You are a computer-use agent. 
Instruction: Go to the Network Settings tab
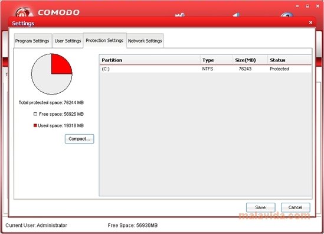click(145, 41)
